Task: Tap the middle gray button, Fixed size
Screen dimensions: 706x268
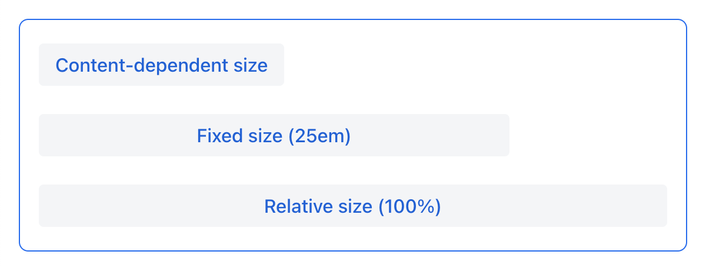Action: (x=274, y=136)
